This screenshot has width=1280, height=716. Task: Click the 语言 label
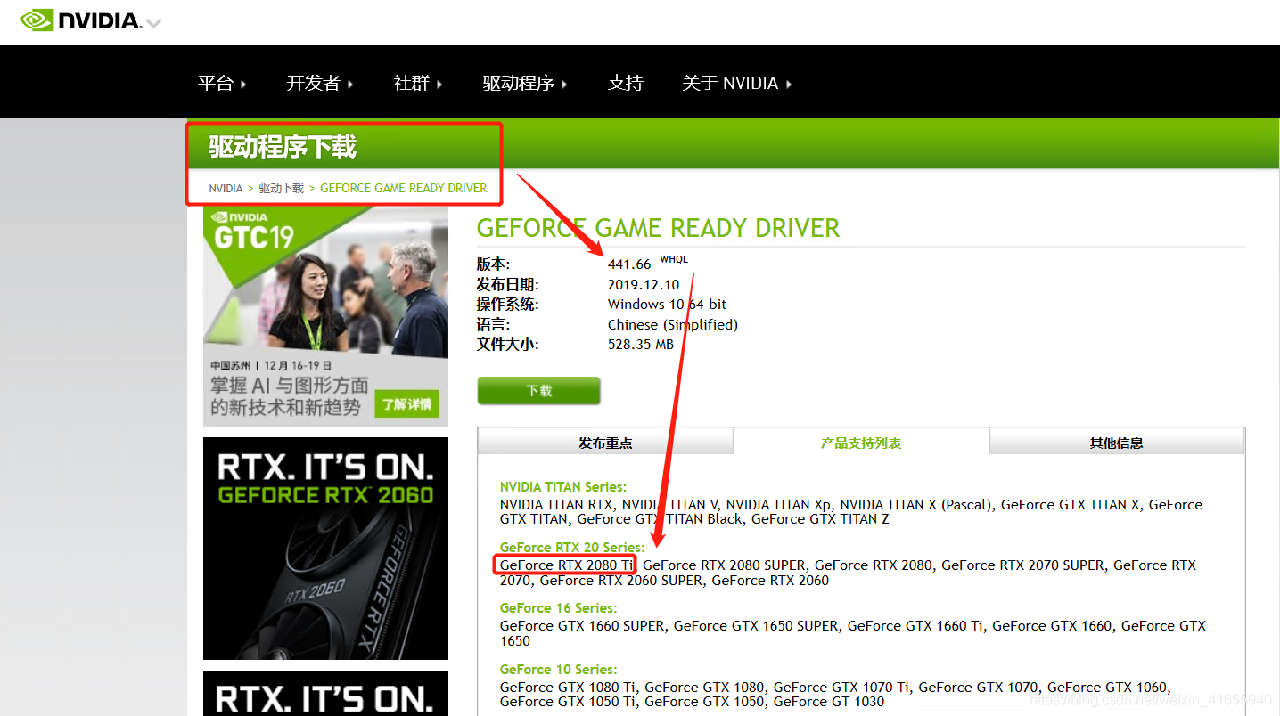(x=493, y=324)
